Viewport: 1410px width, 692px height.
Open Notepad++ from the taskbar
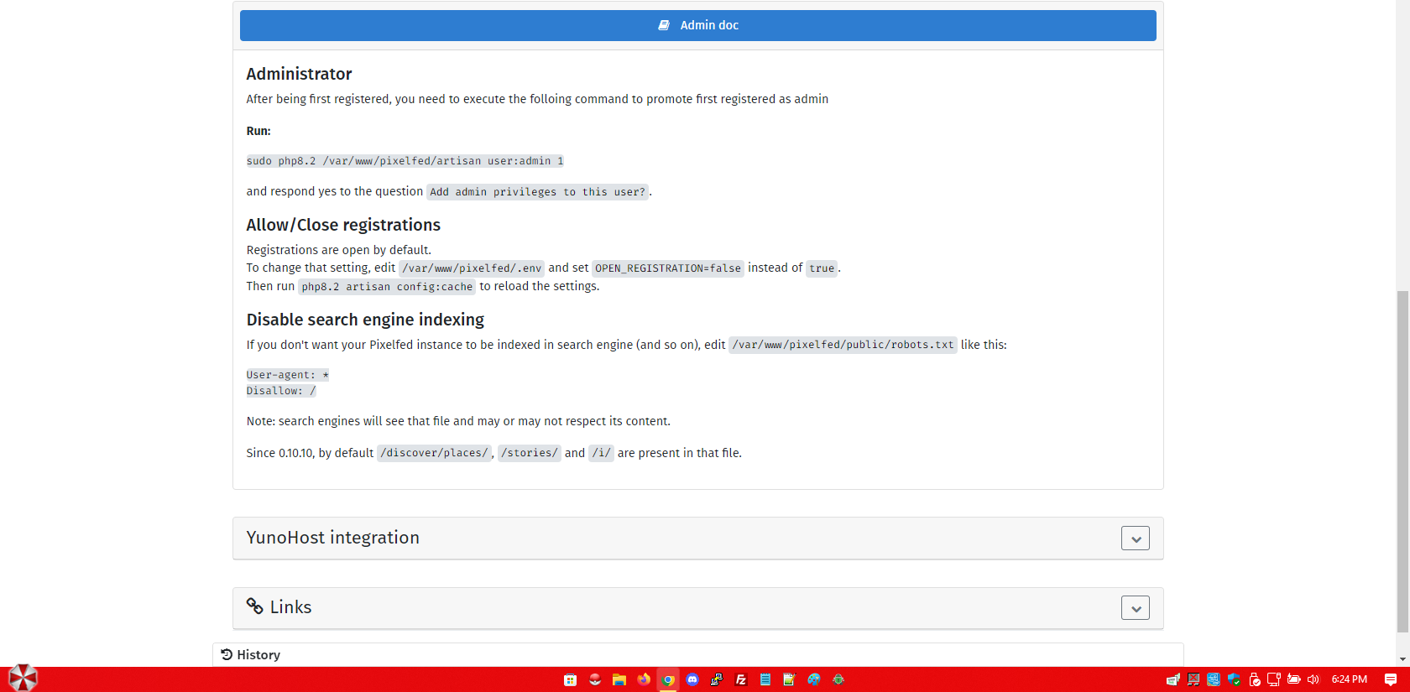[x=790, y=679]
